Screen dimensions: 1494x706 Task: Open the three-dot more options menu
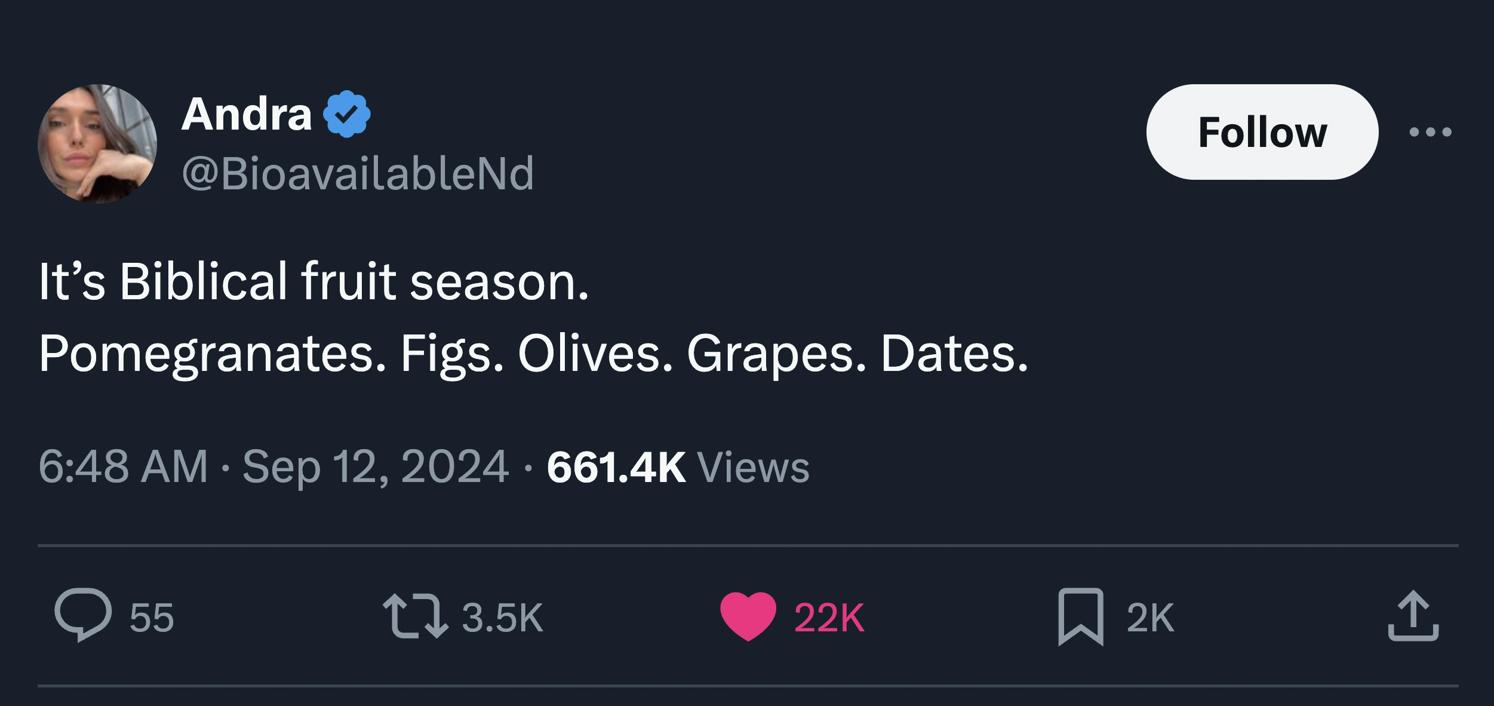[1430, 132]
